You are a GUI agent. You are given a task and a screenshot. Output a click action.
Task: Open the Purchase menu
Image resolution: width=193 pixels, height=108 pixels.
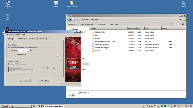point(17,35)
